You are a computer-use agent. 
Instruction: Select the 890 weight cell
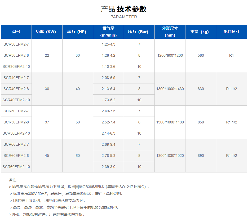point(201,156)
